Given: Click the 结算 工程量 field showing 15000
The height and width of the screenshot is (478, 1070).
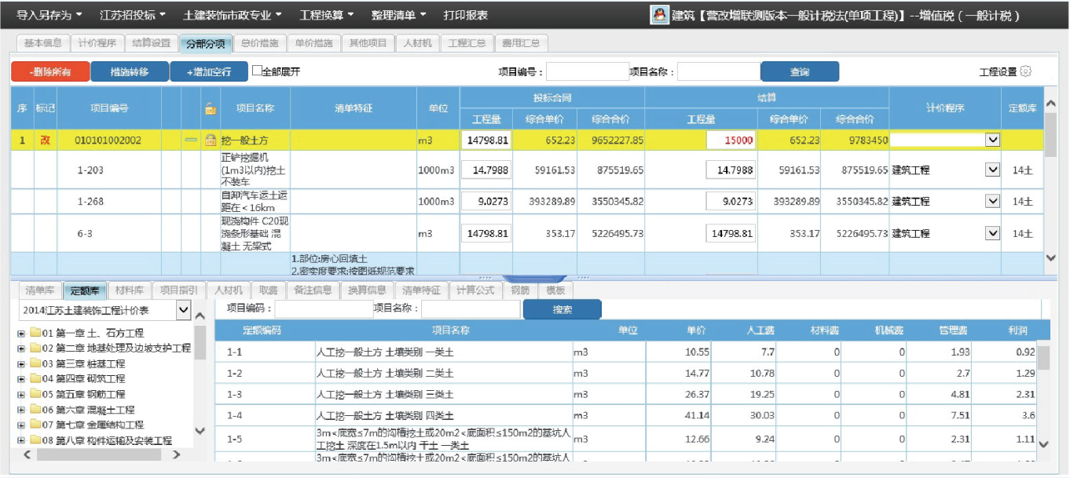Looking at the screenshot, I should tap(731, 140).
